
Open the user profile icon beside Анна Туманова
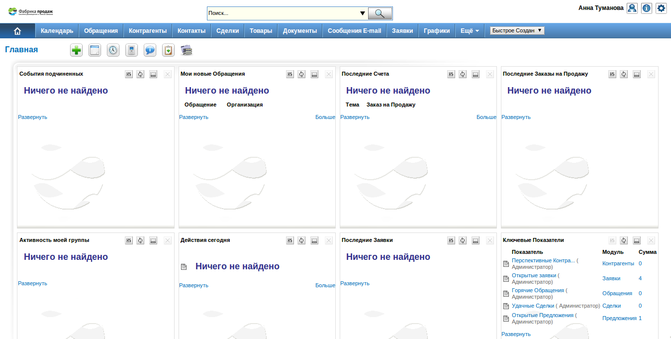(632, 8)
